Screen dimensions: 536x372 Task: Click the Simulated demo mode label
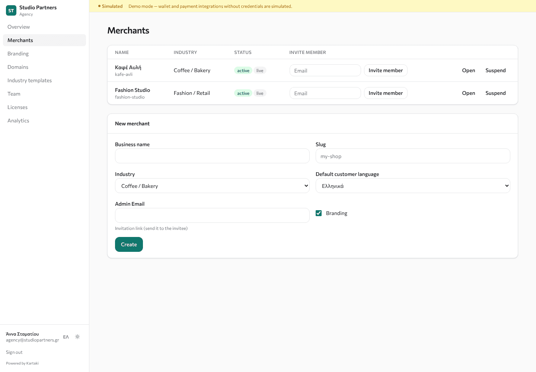tap(110, 6)
